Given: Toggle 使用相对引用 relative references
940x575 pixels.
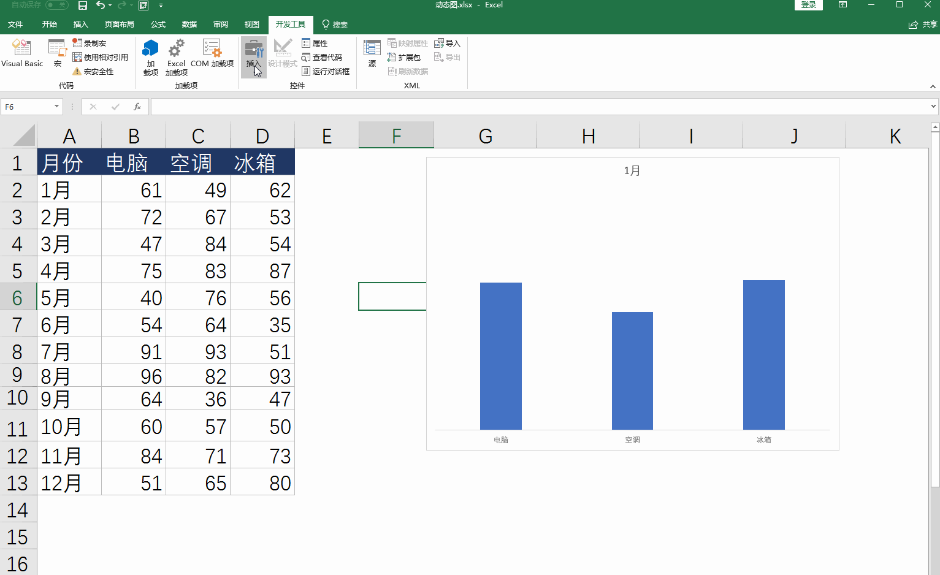Looking at the screenshot, I should point(101,57).
